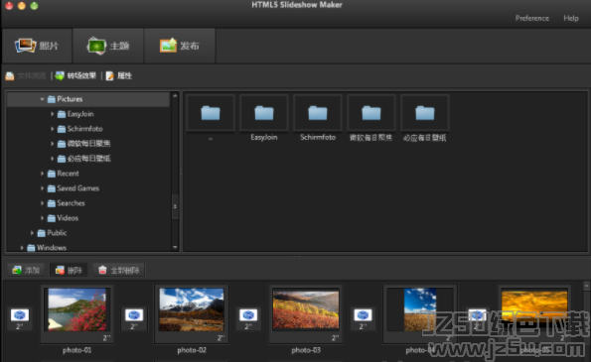Screen dimensions: 591x362
Task: Open the Help menu
Action: (571, 18)
